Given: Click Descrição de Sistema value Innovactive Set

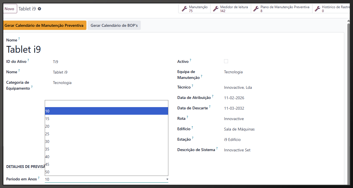Looking at the screenshot, I should pos(237,150).
